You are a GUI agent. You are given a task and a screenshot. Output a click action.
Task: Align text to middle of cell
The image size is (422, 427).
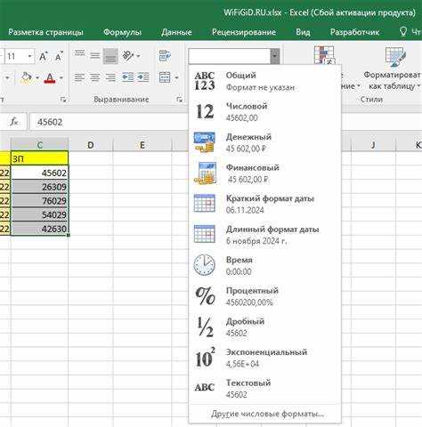click(x=95, y=55)
